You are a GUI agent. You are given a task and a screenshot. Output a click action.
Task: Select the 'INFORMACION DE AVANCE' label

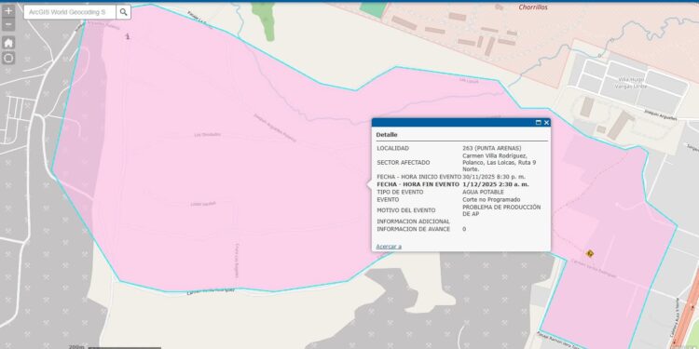pyautogui.click(x=413, y=229)
